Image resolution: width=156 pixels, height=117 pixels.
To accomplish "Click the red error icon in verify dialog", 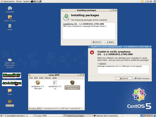I will click(x=92, y=52).
